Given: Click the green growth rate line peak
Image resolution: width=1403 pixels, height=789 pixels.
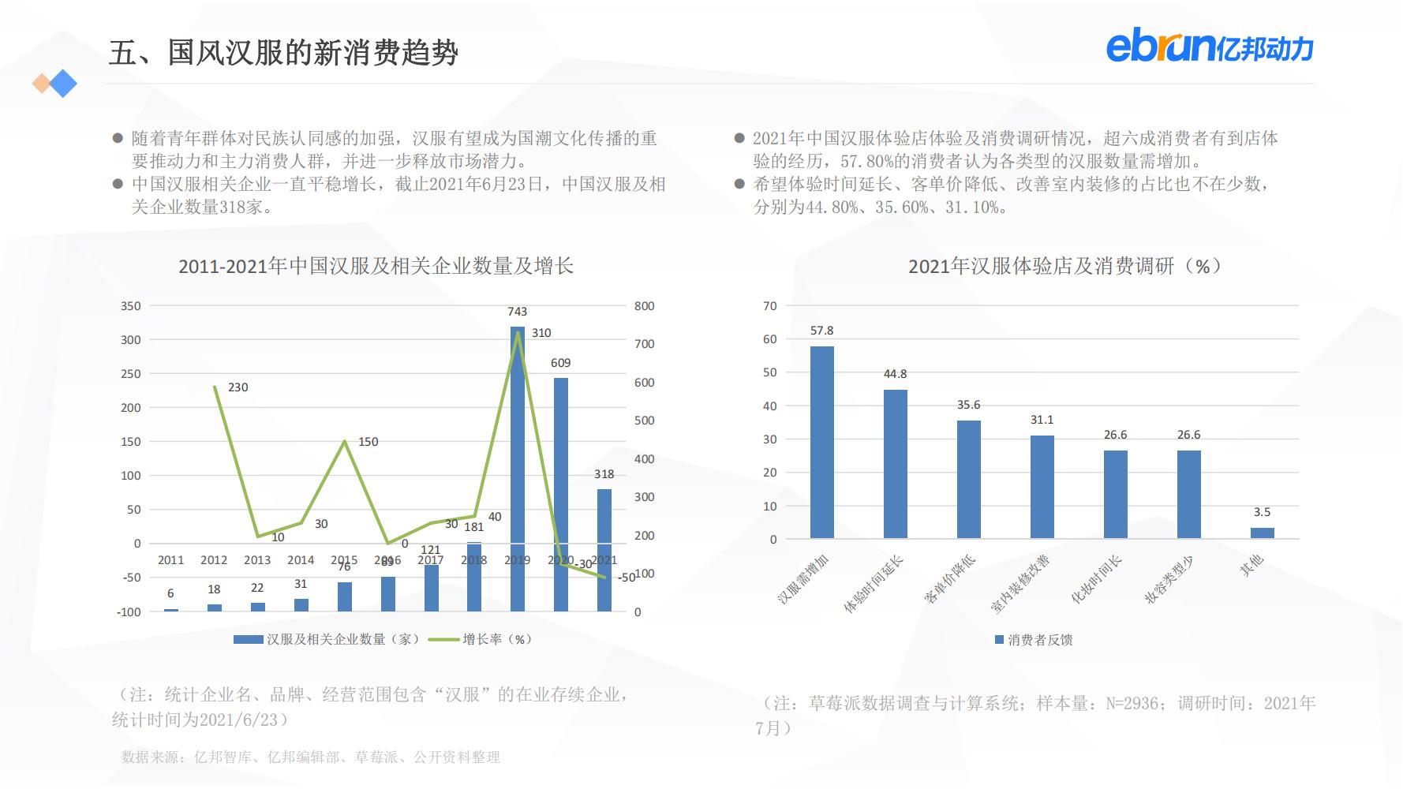Looking at the screenshot, I should click(x=519, y=331).
